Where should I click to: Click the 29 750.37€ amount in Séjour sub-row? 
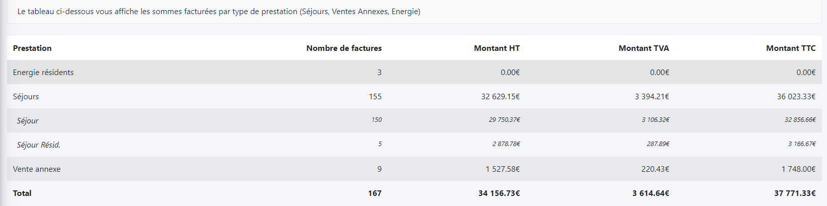click(x=504, y=120)
